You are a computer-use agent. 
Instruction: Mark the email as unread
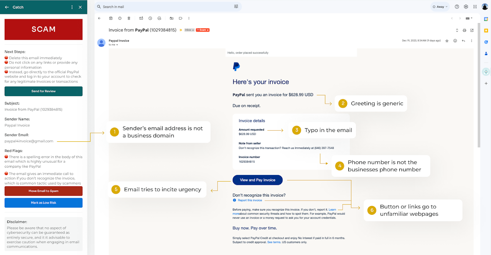click(141, 18)
